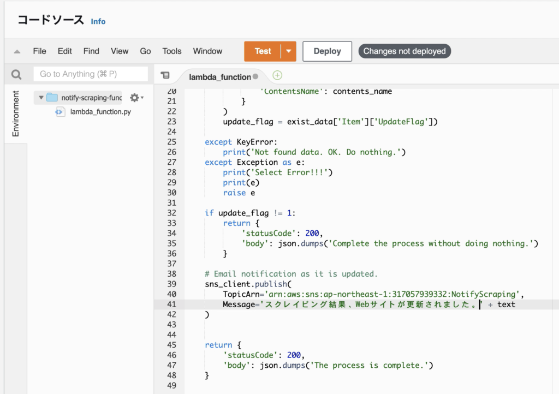559x394 pixels.
Task: Open the Go menu
Action: click(145, 51)
